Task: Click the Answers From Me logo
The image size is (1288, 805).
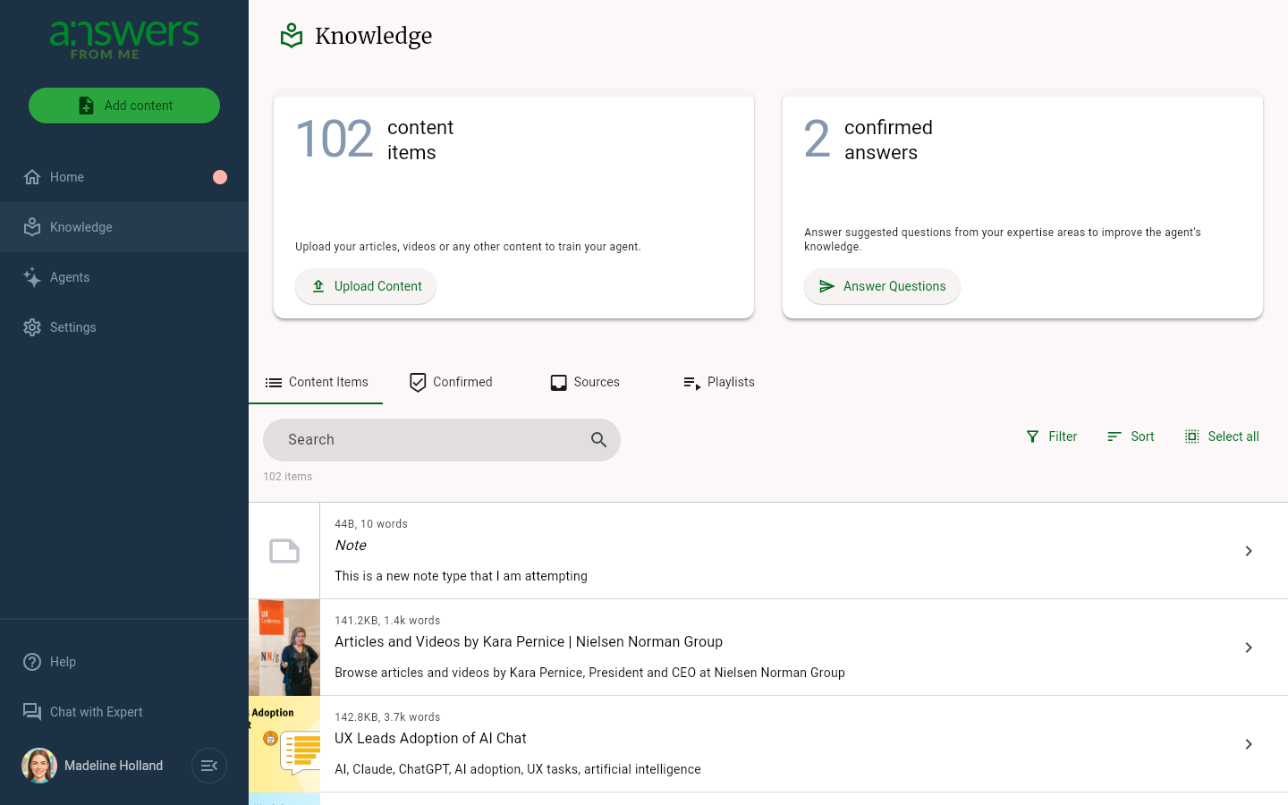Action: [x=124, y=40]
